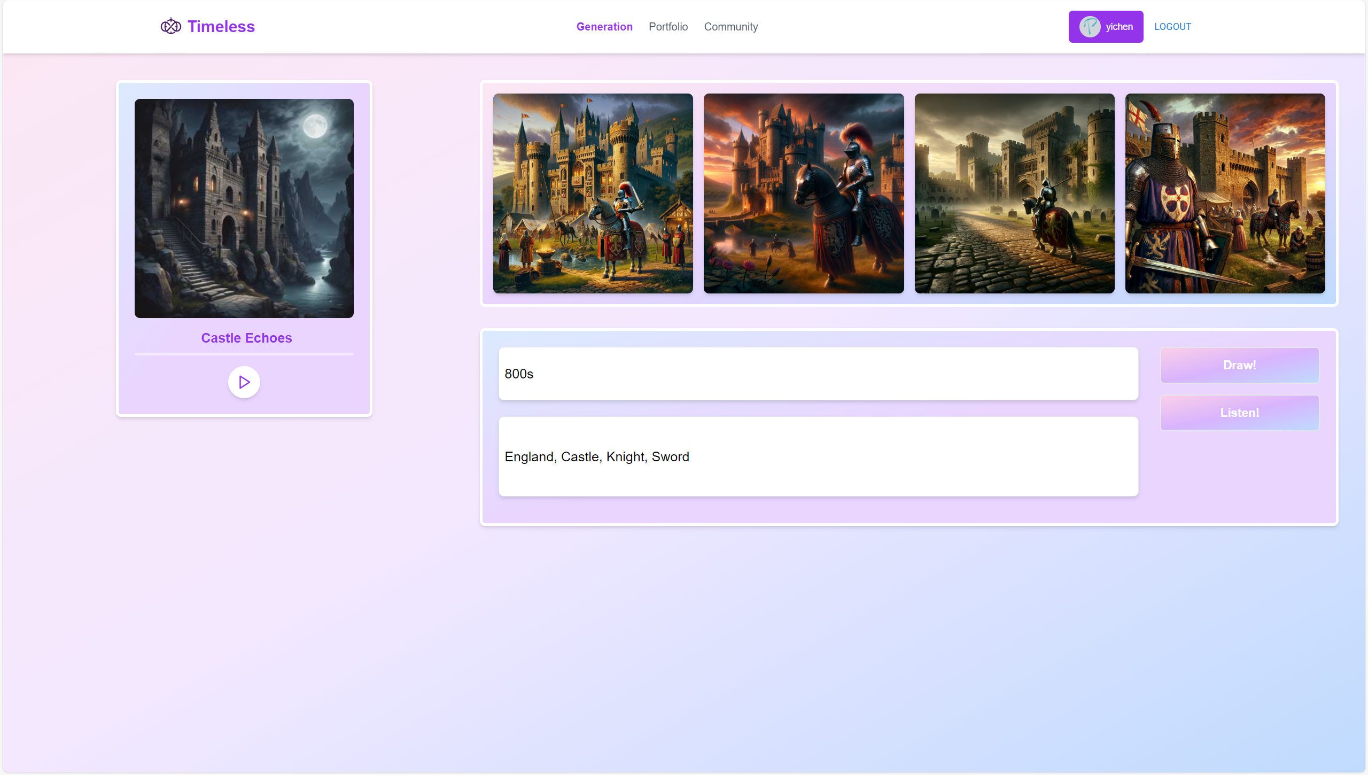Click the Timeless infinity logo icon
This screenshot has width=1368, height=775.
(x=170, y=26)
